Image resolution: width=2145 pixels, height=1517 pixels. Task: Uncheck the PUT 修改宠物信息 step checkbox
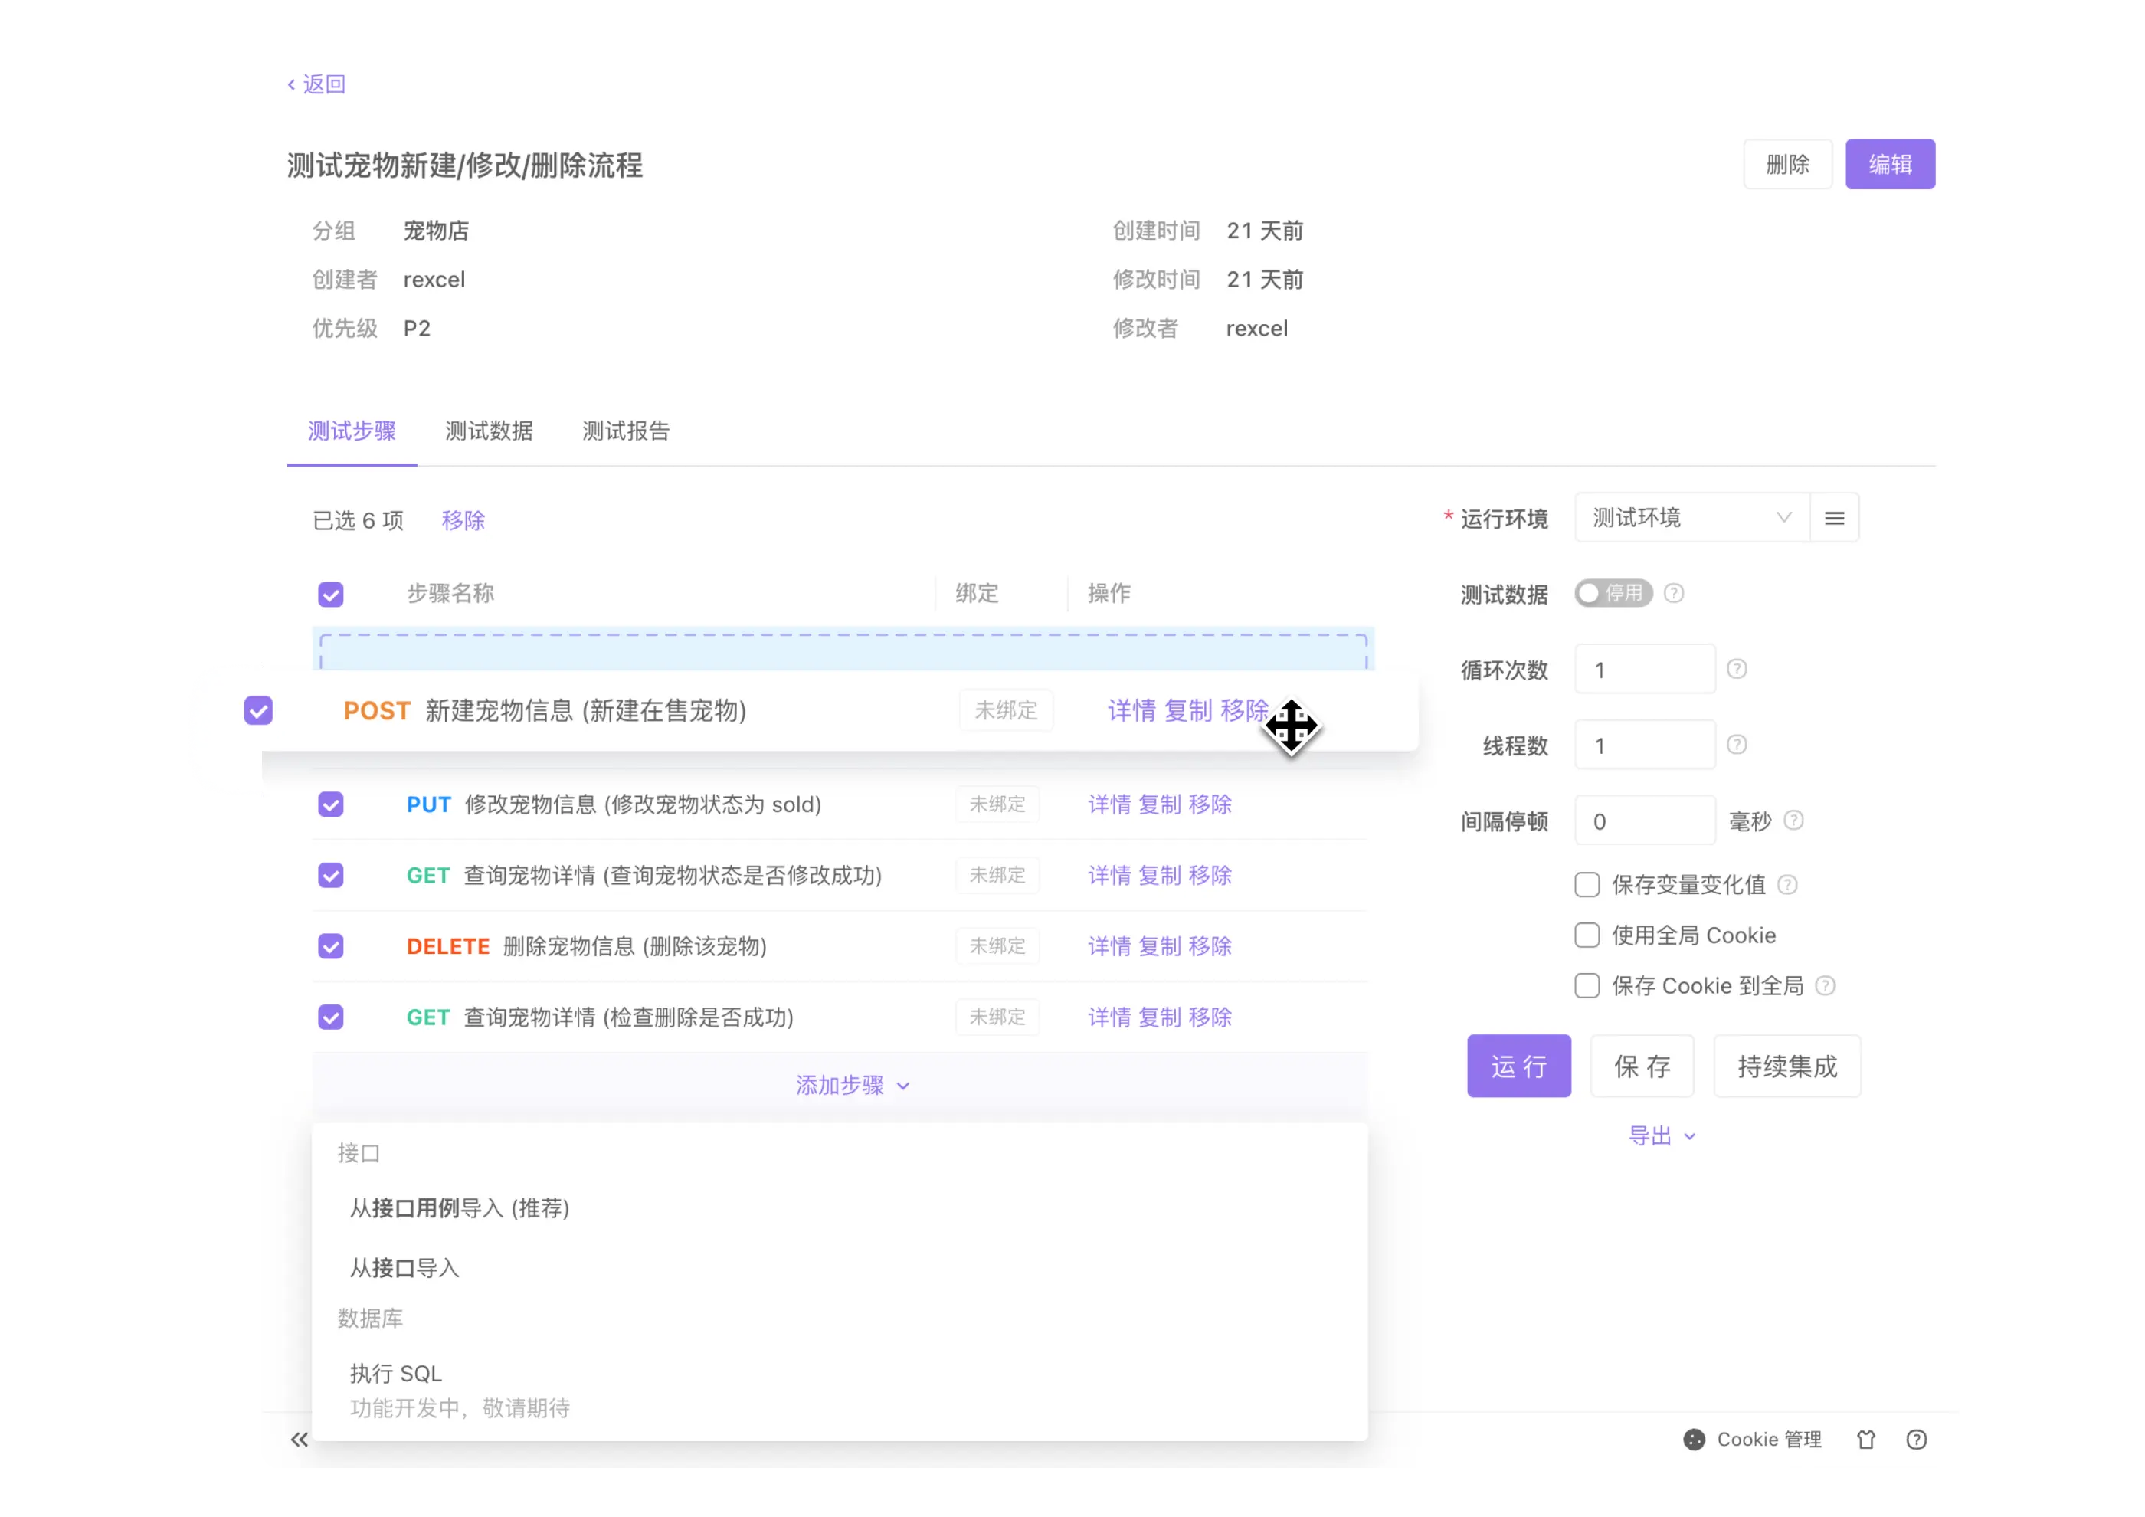click(331, 804)
